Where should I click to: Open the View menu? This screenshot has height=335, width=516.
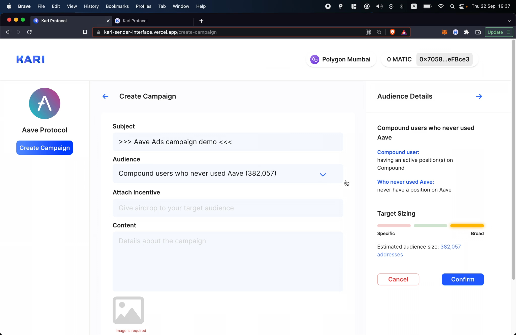72,6
